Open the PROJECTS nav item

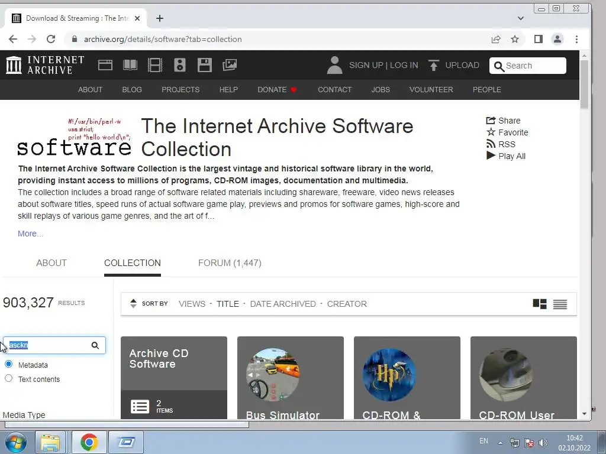click(180, 90)
